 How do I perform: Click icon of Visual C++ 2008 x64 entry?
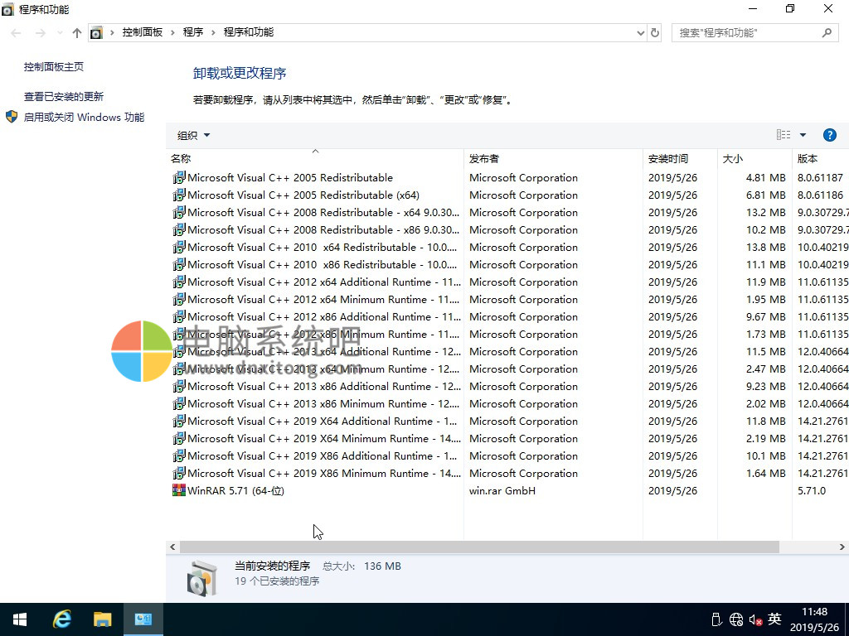pos(179,213)
